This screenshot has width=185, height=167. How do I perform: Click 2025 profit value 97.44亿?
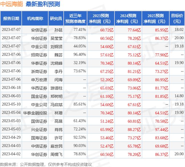tap(162, 130)
